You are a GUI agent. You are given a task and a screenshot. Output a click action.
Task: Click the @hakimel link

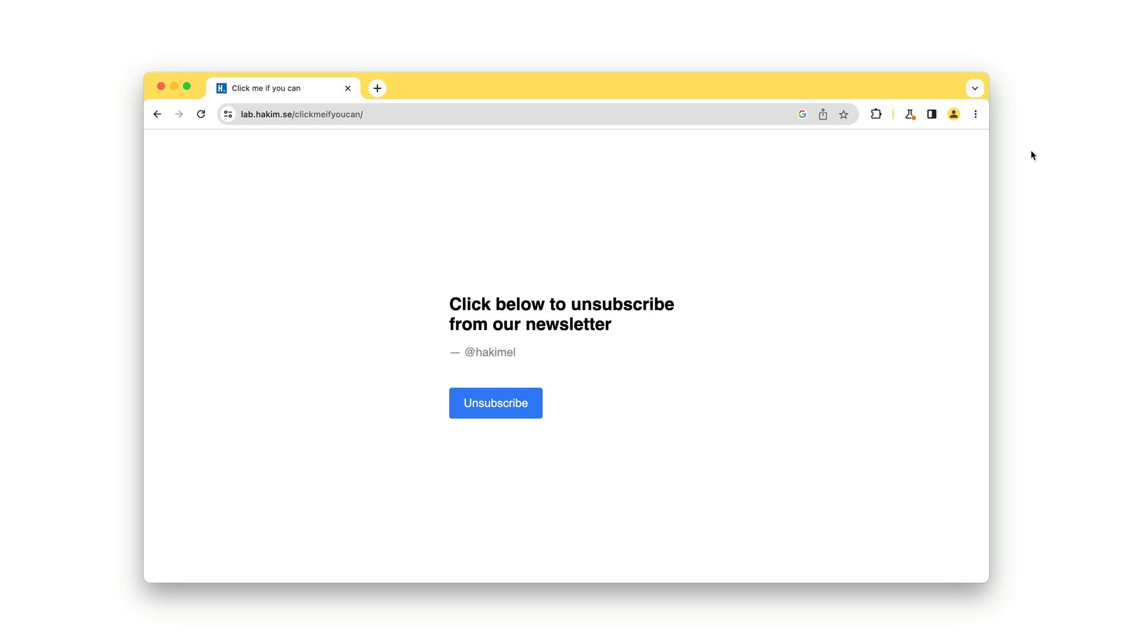pos(490,352)
